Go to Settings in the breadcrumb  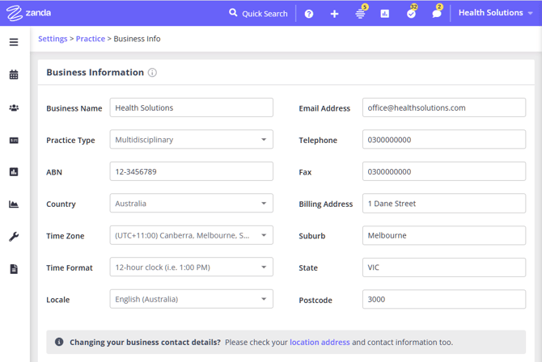(x=53, y=39)
